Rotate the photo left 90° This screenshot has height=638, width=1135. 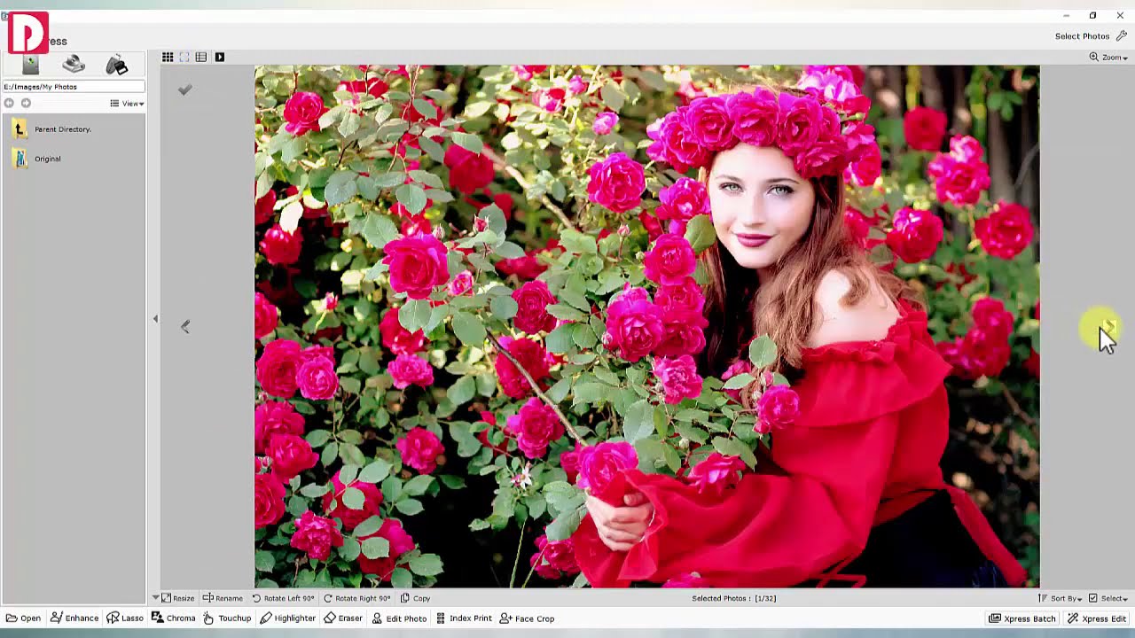point(283,598)
